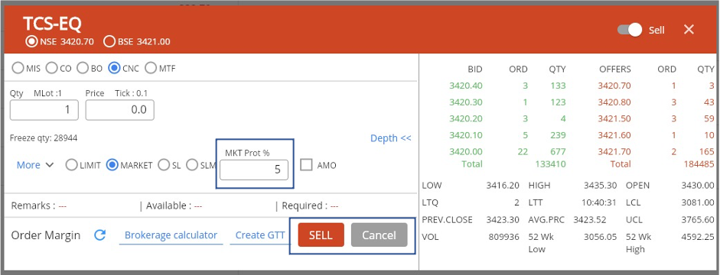This screenshot has width=720, height=275.
Task: Choose MTF product type
Action: [x=151, y=68]
